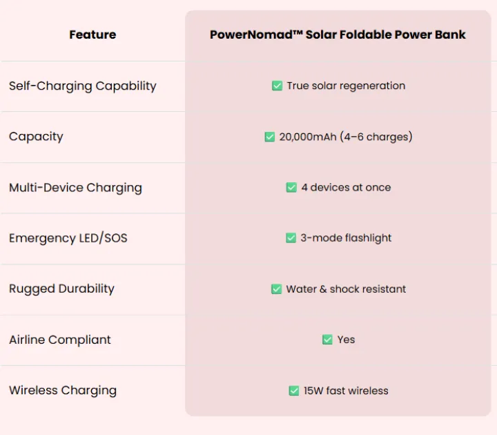Select the Self-Charging Capability row label
Viewport: 497px width, 435px height.
coord(83,86)
